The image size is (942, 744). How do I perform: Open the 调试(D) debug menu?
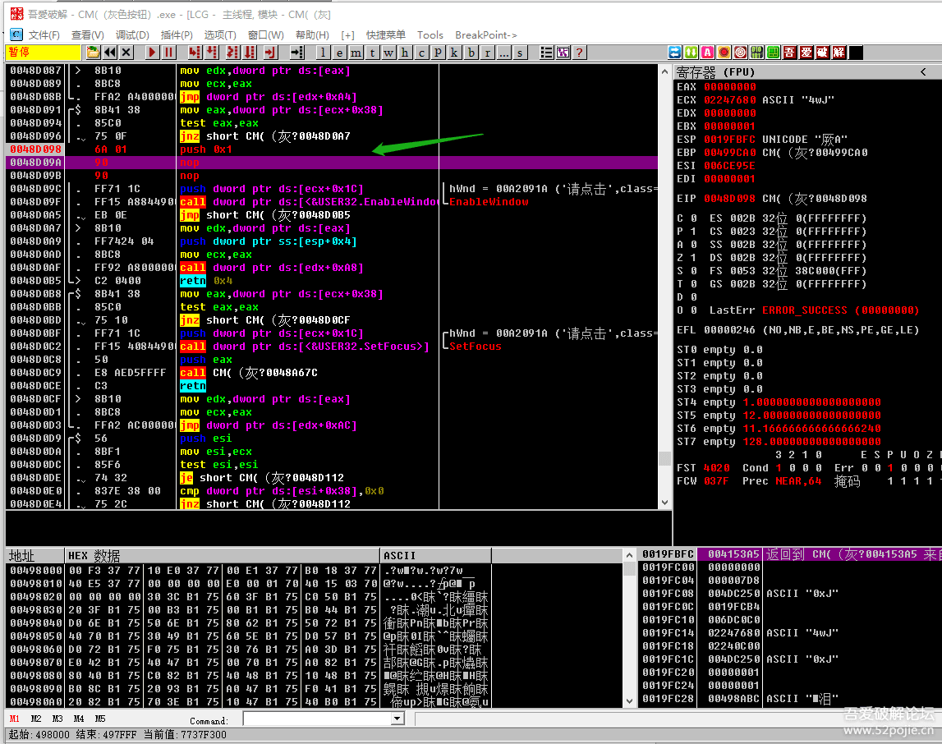tap(132, 34)
